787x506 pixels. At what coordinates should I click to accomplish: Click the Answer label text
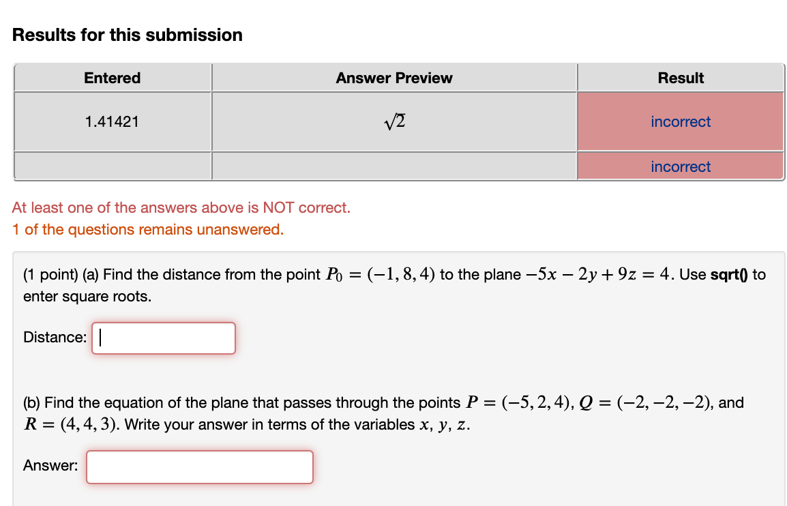tap(48, 466)
